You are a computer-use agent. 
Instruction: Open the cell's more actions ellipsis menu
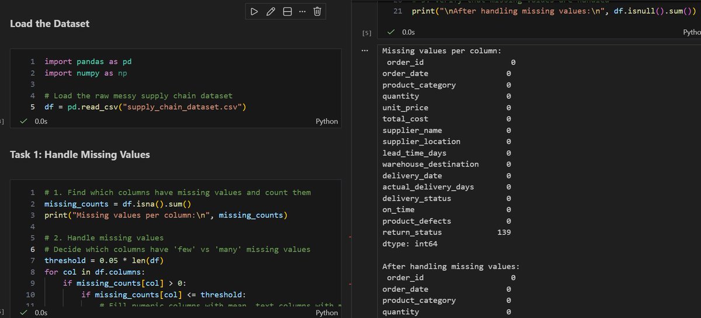[301, 11]
